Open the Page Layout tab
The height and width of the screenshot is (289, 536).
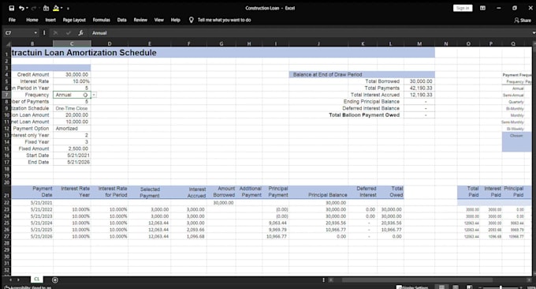(x=74, y=20)
